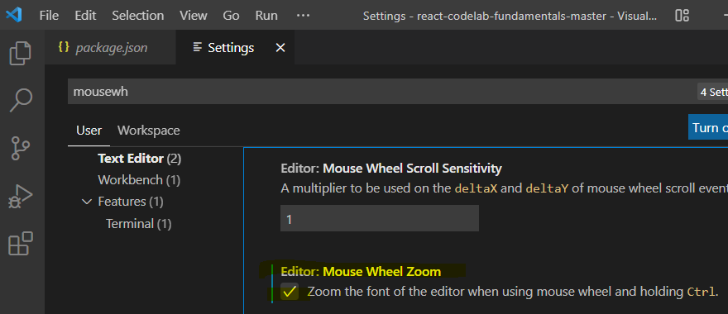Switch to User settings scope

tap(89, 131)
